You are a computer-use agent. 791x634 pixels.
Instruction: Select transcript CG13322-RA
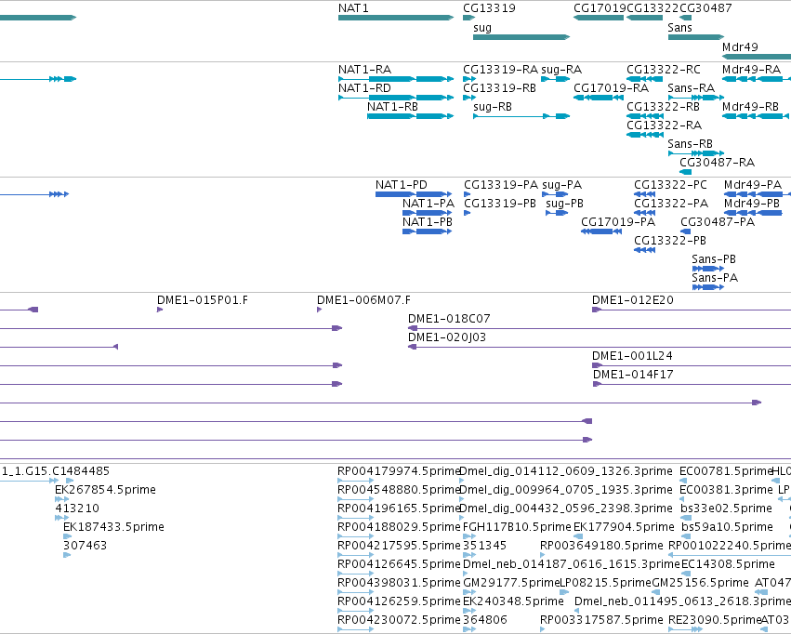click(645, 135)
